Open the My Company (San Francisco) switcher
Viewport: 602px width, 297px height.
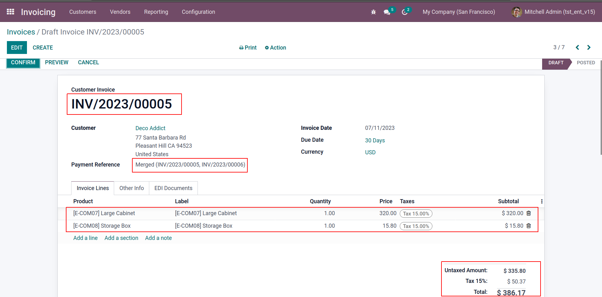coord(459,12)
